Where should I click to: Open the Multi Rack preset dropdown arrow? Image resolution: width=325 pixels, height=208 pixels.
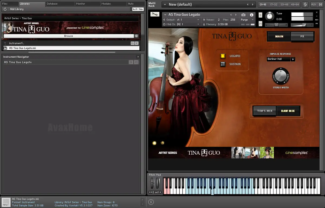pos(165,5)
